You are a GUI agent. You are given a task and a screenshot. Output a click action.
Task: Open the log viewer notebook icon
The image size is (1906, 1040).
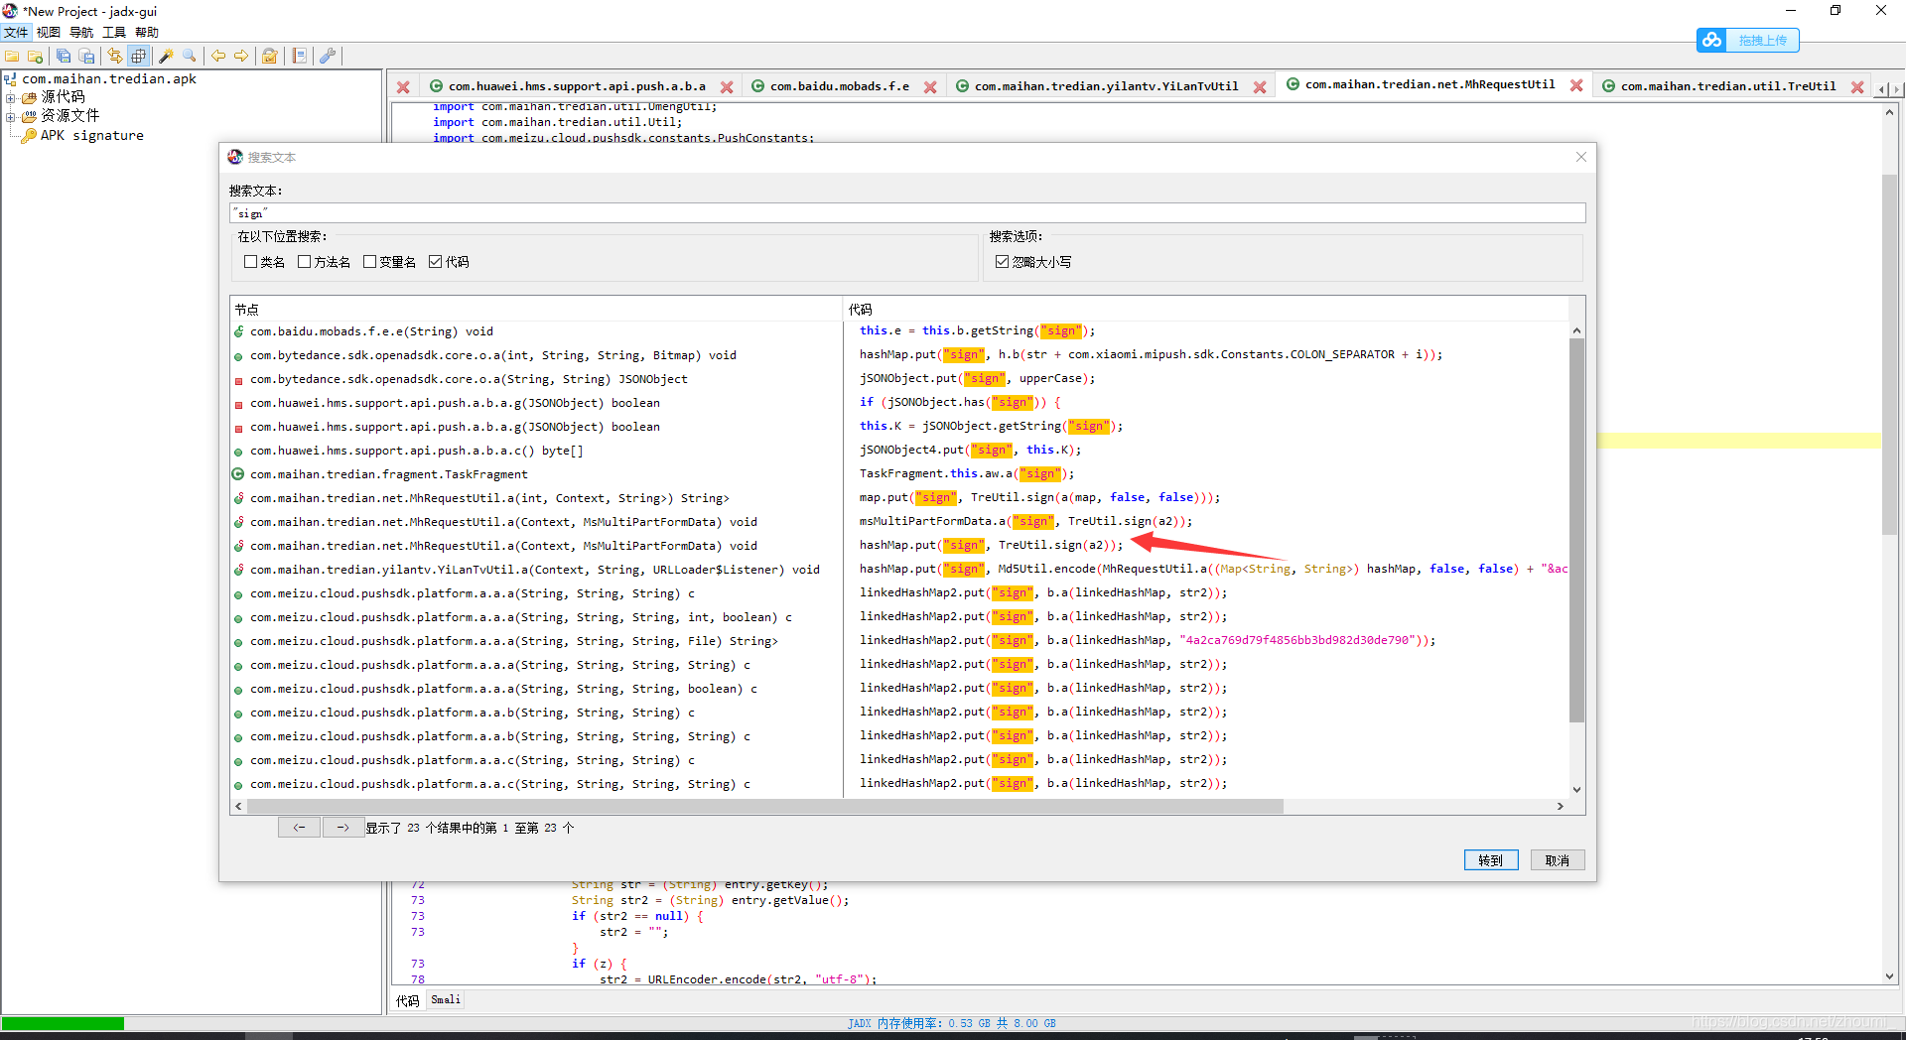point(299,57)
